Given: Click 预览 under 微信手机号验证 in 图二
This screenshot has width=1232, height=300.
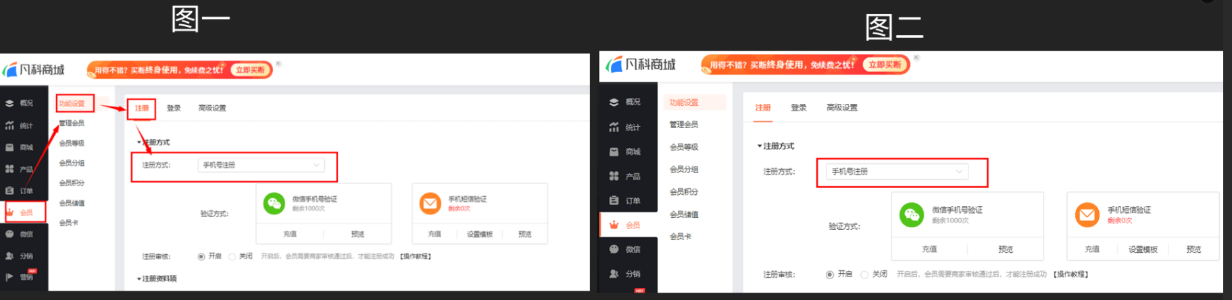Looking at the screenshot, I should coord(1006,249).
